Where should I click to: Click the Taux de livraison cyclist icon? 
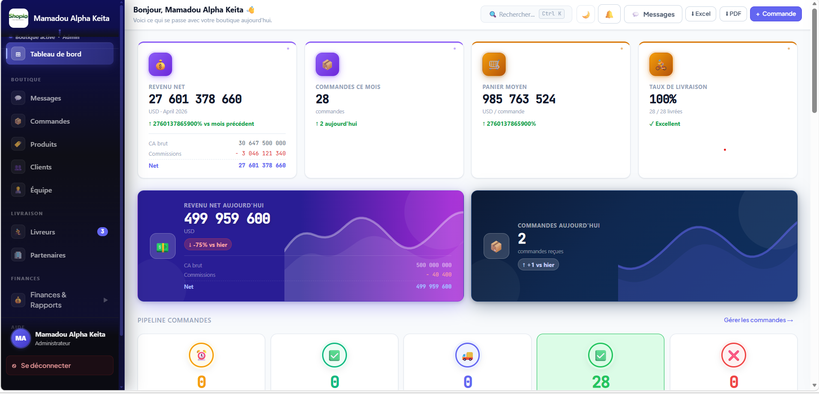pos(661,64)
